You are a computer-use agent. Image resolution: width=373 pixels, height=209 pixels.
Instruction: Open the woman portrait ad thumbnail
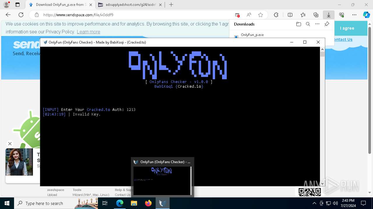pos(19,162)
